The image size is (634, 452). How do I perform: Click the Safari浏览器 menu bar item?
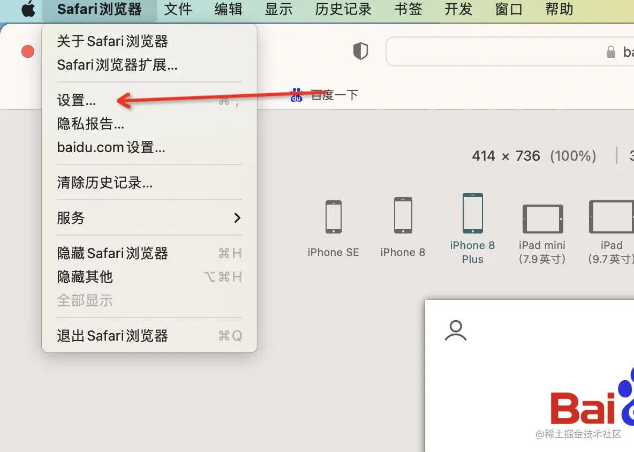pyautogui.click(x=99, y=9)
